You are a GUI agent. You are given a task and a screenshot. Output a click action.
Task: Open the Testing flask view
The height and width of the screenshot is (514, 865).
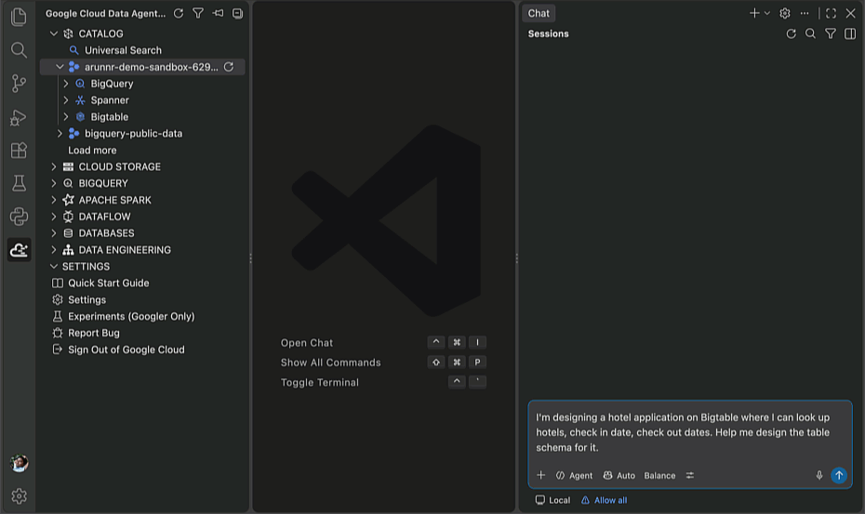click(x=19, y=183)
